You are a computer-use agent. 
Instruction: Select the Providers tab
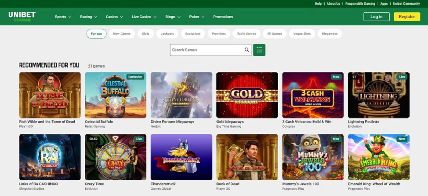tap(219, 34)
